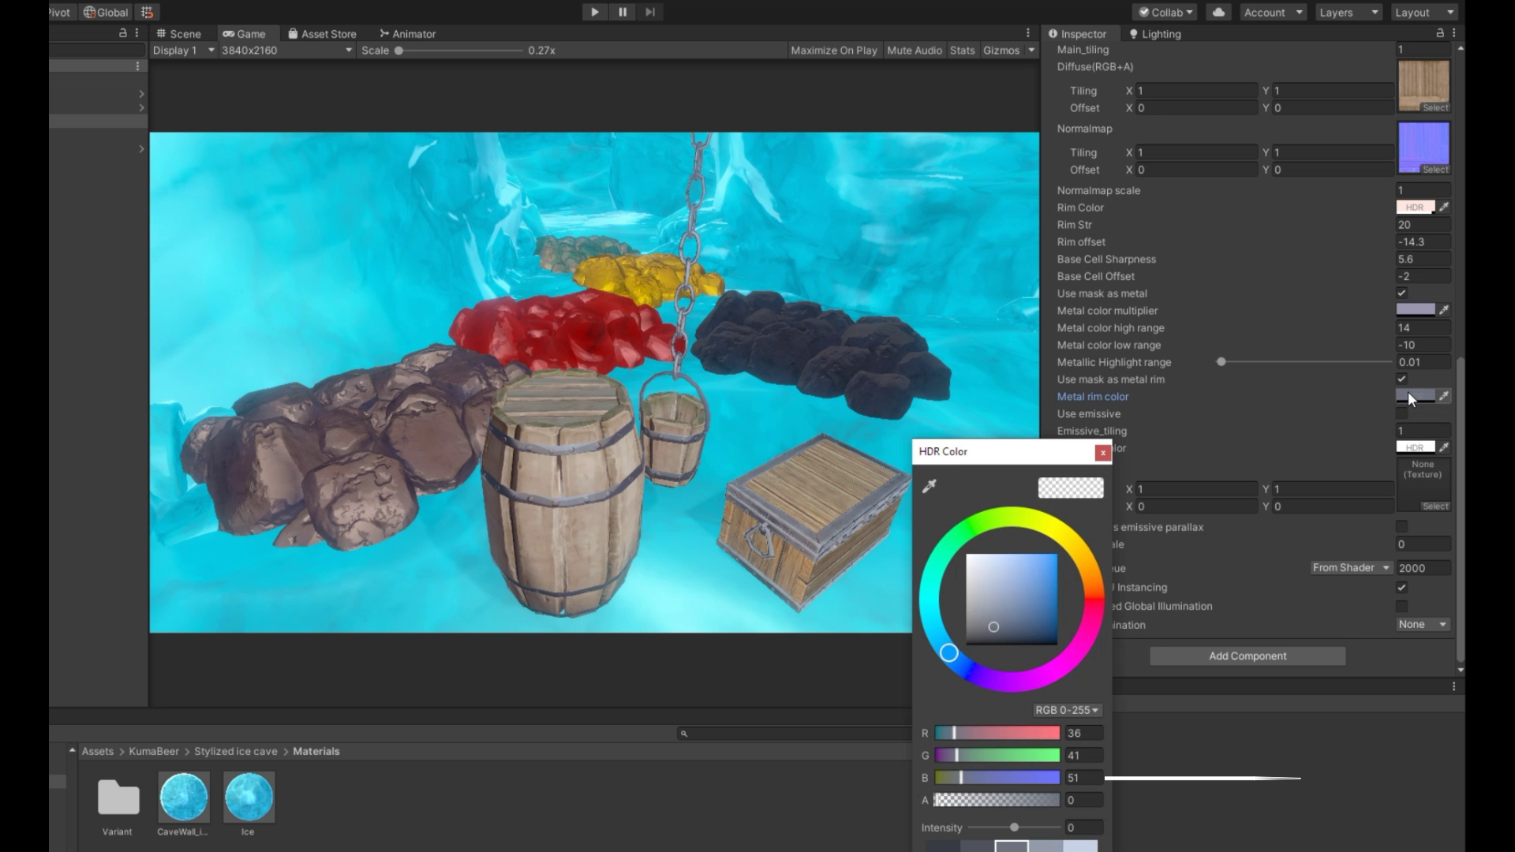
Task: Toggle the emissive parallax checkbox
Action: tap(1401, 527)
